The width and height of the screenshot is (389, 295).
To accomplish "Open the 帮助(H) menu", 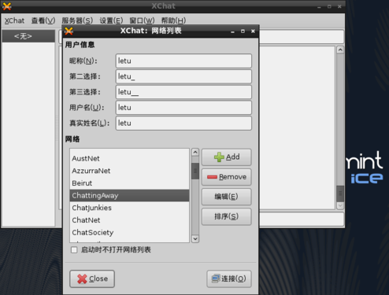I will (173, 20).
